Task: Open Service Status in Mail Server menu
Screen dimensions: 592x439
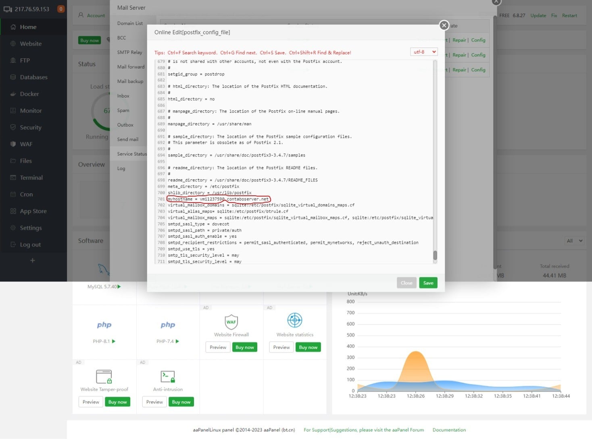Action: click(x=132, y=154)
